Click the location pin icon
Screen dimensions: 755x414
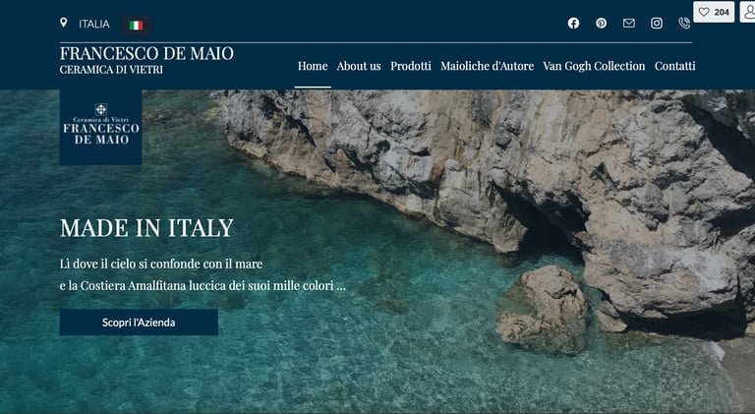[64, 23]
